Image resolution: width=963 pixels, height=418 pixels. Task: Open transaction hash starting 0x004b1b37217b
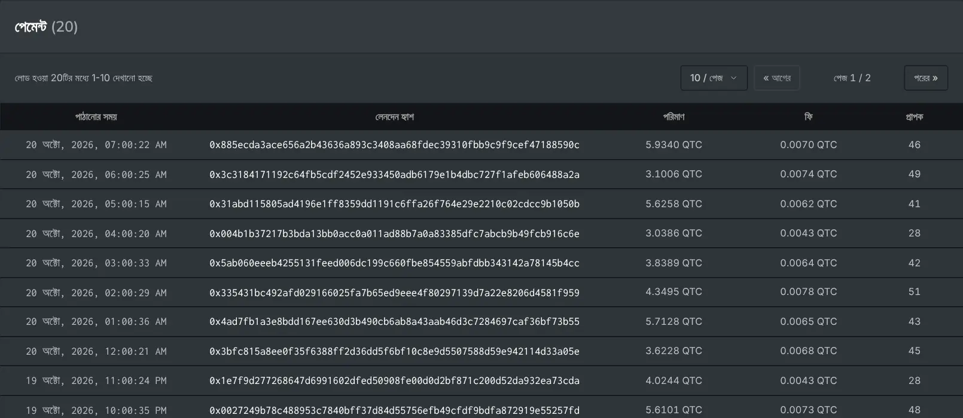coord(395,233)
